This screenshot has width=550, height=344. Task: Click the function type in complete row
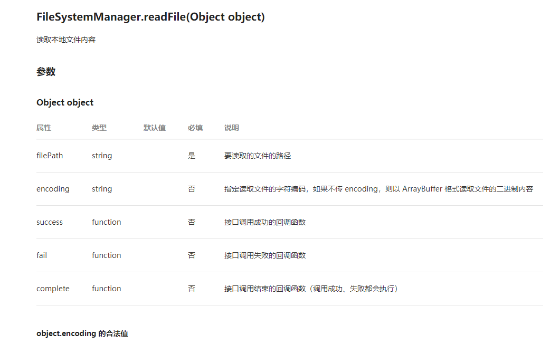coord(106,289)
